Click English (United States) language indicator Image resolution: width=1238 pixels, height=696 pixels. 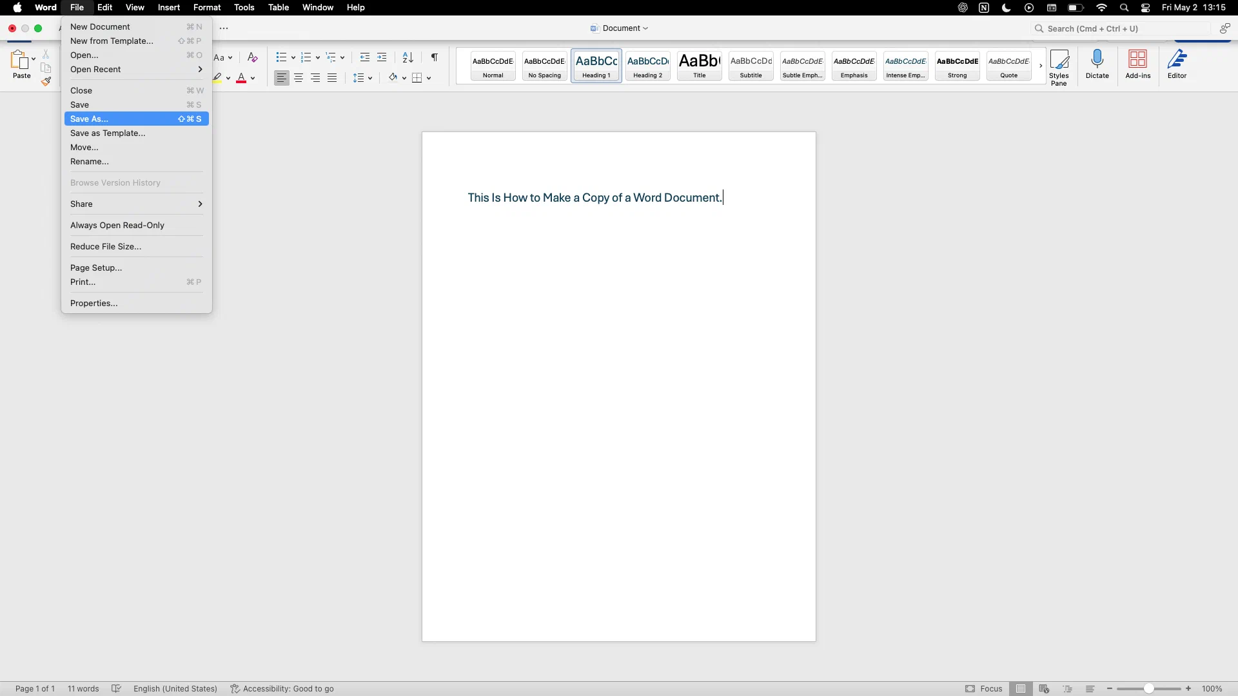coord(175,688)
